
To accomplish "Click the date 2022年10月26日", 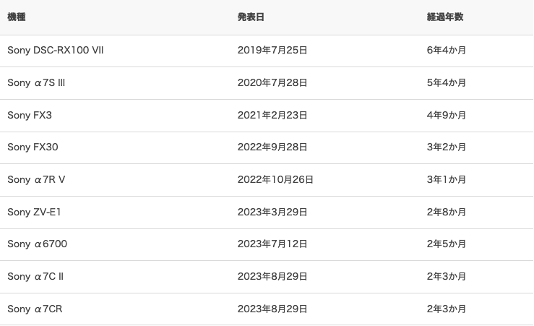I will point(275,179).
